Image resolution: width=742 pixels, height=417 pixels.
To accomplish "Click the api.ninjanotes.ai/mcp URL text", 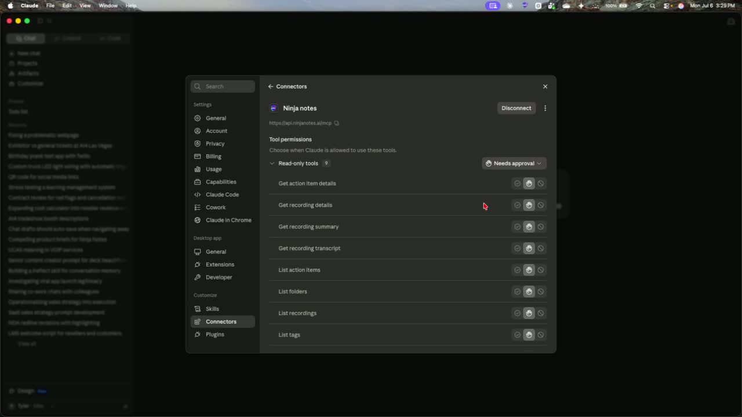I will (300, 123).
